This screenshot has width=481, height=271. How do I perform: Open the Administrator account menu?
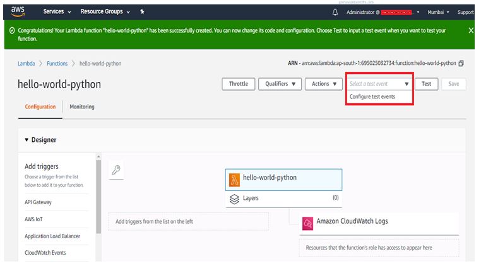(x=383, y=12)
